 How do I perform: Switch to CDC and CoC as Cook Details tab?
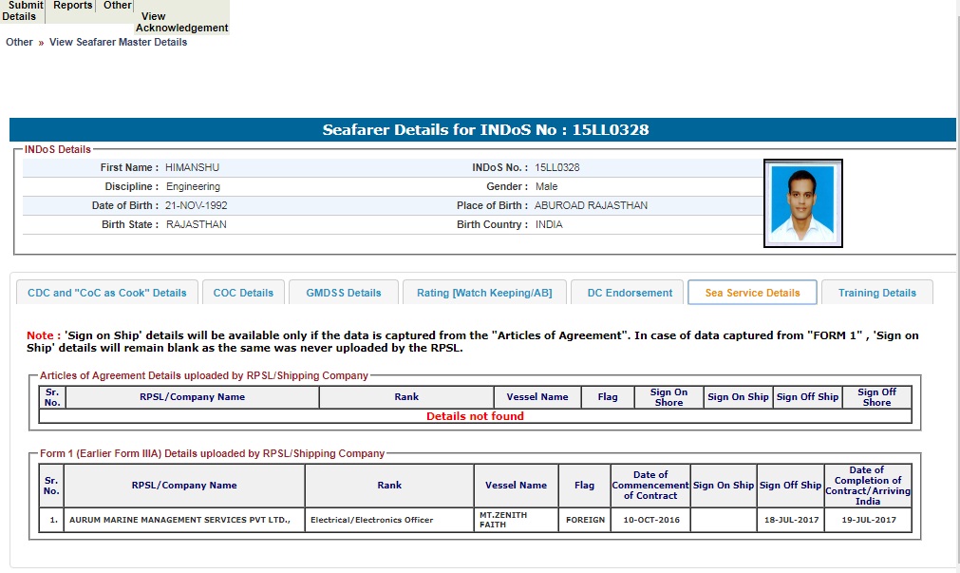point(107,293)
